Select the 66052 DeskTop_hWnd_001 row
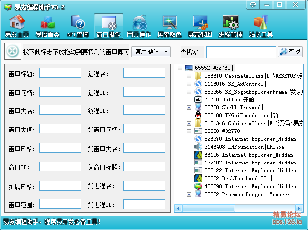The height and width of the screenshot is (230, 308). click(238, 178)
